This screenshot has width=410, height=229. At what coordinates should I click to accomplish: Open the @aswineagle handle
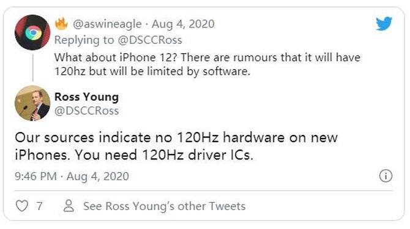click(x=107, y=24)
